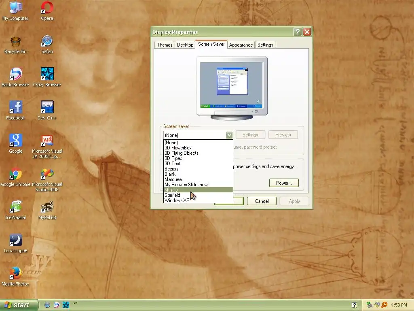Choose Blank screen saver
The image size is (414, 311).
198,174
